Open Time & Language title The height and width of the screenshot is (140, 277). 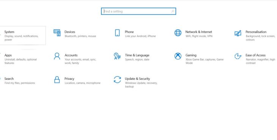(x=137, y=55)
